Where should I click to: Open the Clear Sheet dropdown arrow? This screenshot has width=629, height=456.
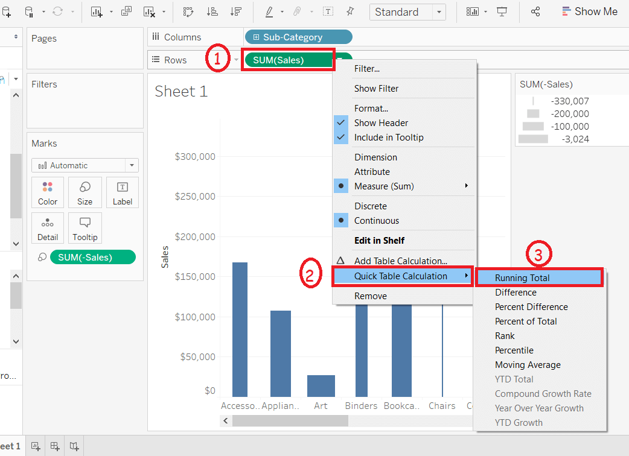coord(164,12)
